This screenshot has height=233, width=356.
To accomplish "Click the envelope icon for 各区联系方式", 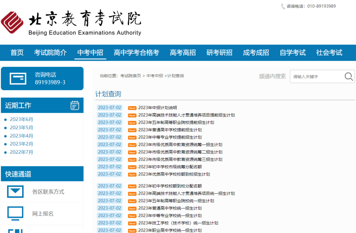I will [x=15, y=192].
